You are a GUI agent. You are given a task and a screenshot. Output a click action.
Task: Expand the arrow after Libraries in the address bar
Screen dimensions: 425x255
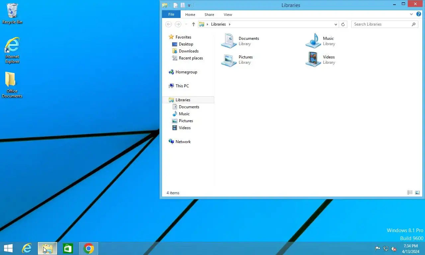coord(229,24)
